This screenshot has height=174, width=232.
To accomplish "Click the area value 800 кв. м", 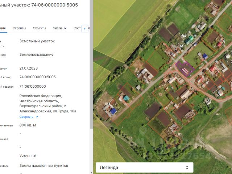I will click(x=28, y=125).
